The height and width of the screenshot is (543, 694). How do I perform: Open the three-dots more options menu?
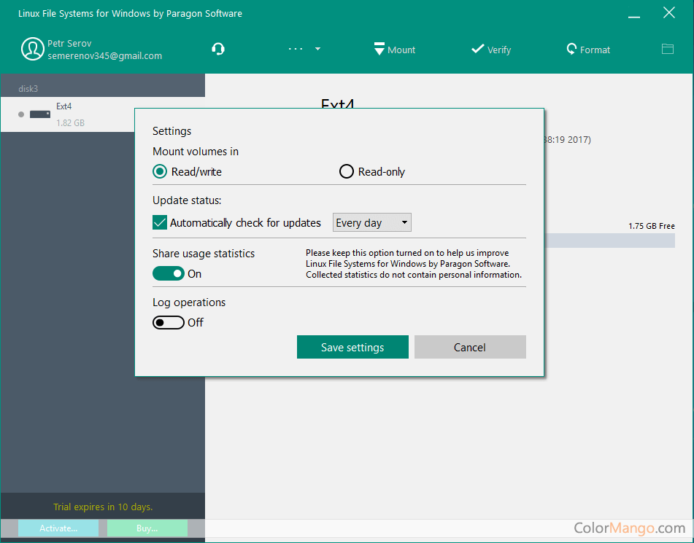coord(296,49)
